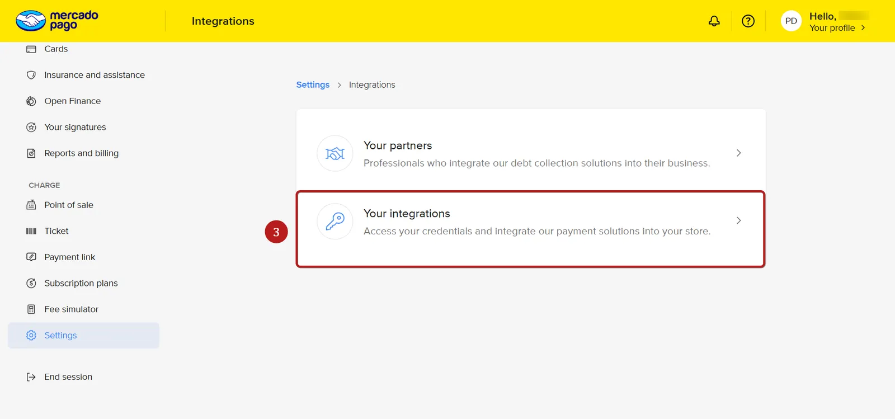Open the Your integrations card title

point(407,214)
